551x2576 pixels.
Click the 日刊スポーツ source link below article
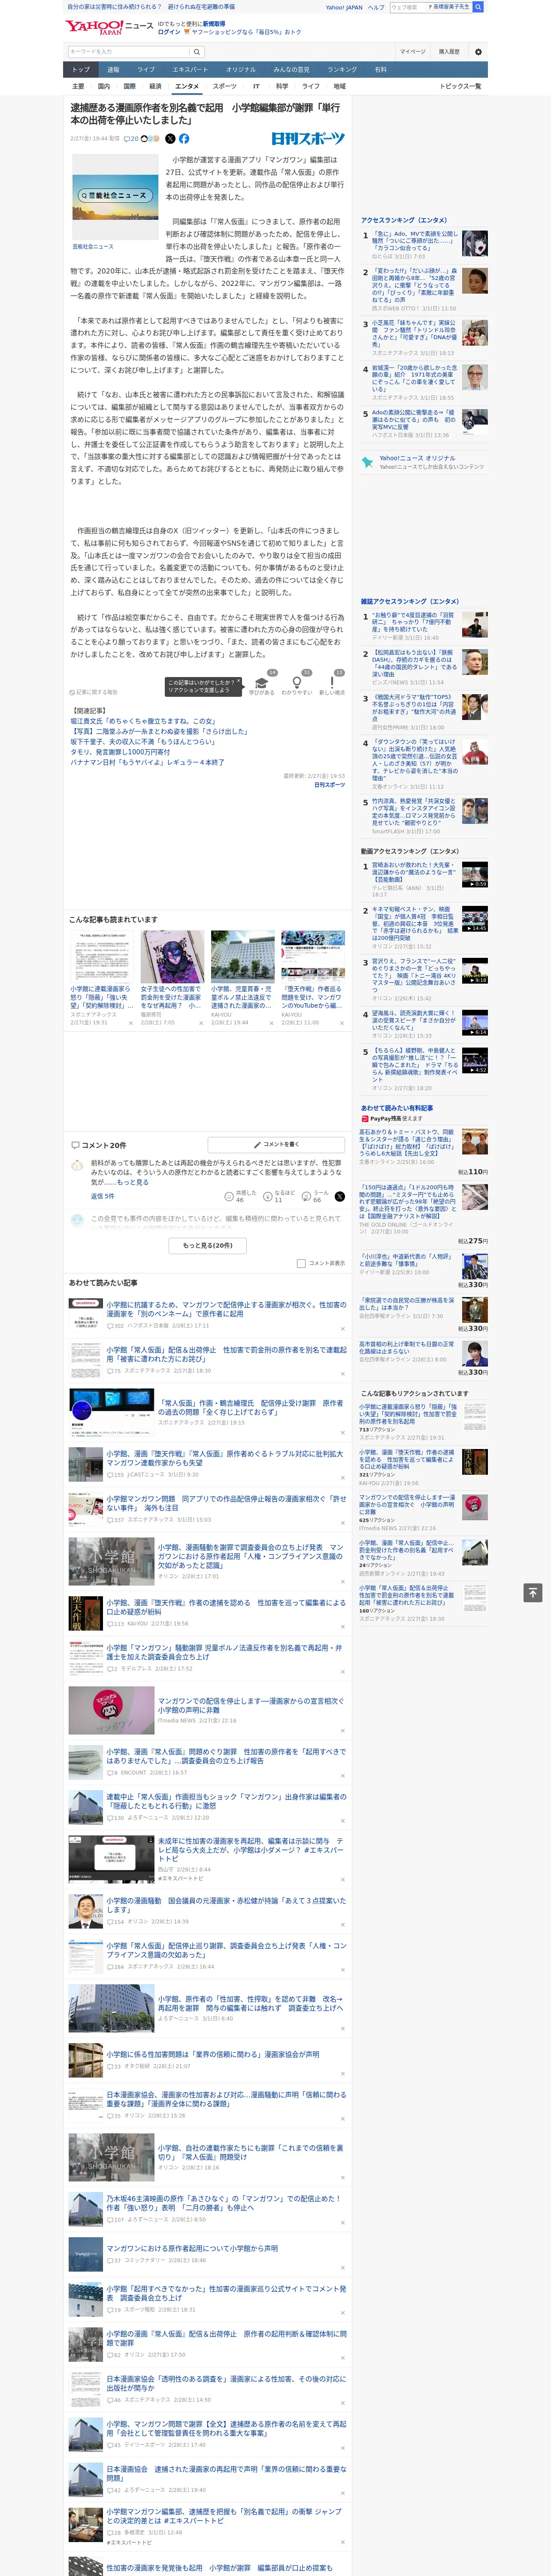tap(329, 785)
